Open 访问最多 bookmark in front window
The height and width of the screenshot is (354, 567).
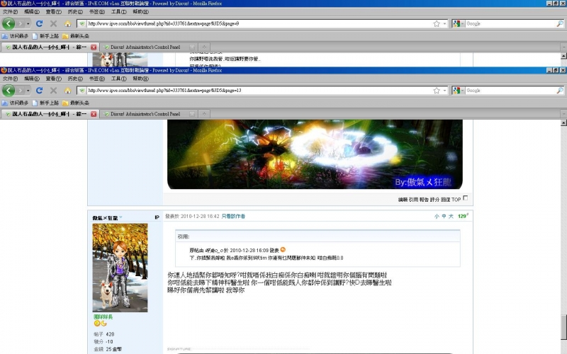point(15,103)
